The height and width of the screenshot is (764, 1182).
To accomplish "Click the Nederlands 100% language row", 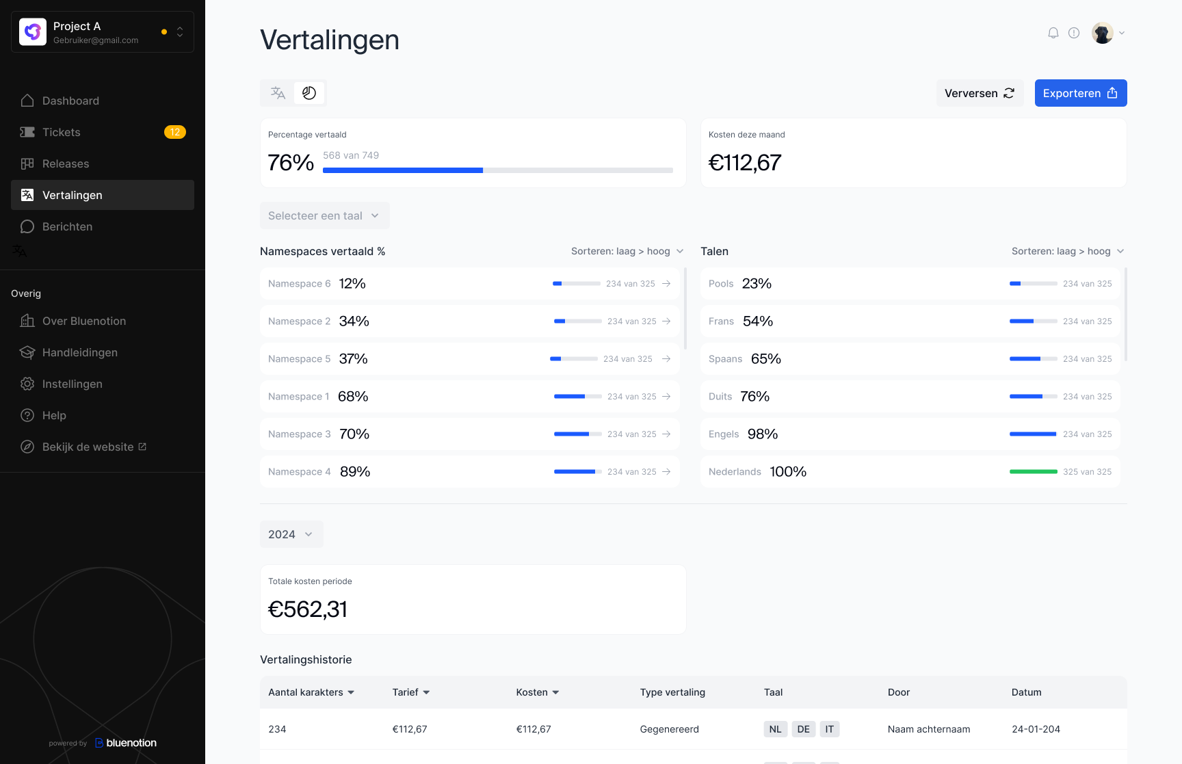I will click(x=910, y=472).
